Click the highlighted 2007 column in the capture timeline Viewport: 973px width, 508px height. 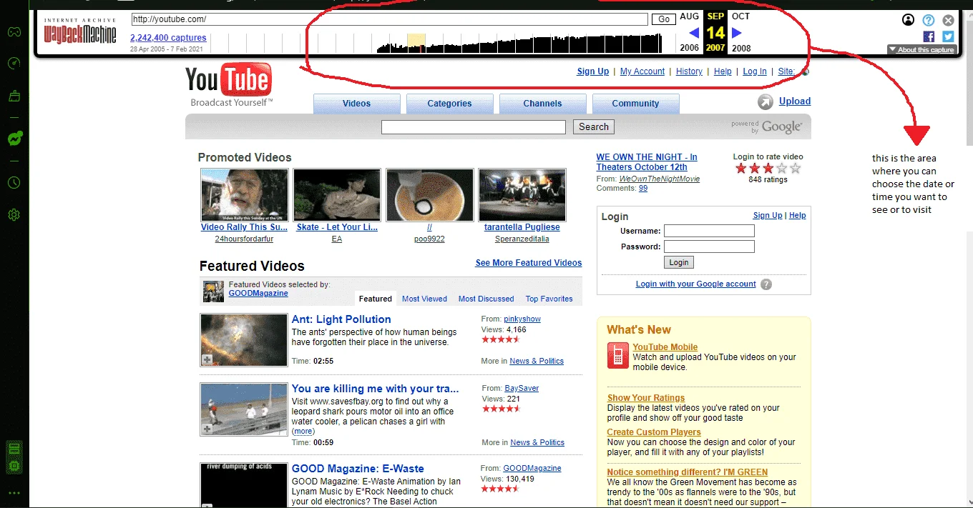point(416,43)
